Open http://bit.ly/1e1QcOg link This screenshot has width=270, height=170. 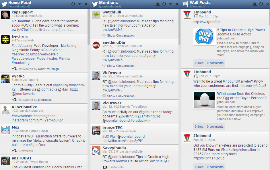(x=209, y=158)
